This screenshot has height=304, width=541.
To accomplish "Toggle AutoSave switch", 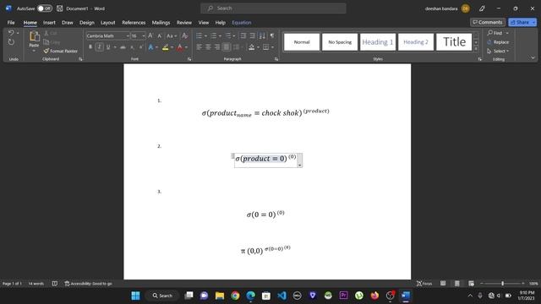I will click(45, 8).
